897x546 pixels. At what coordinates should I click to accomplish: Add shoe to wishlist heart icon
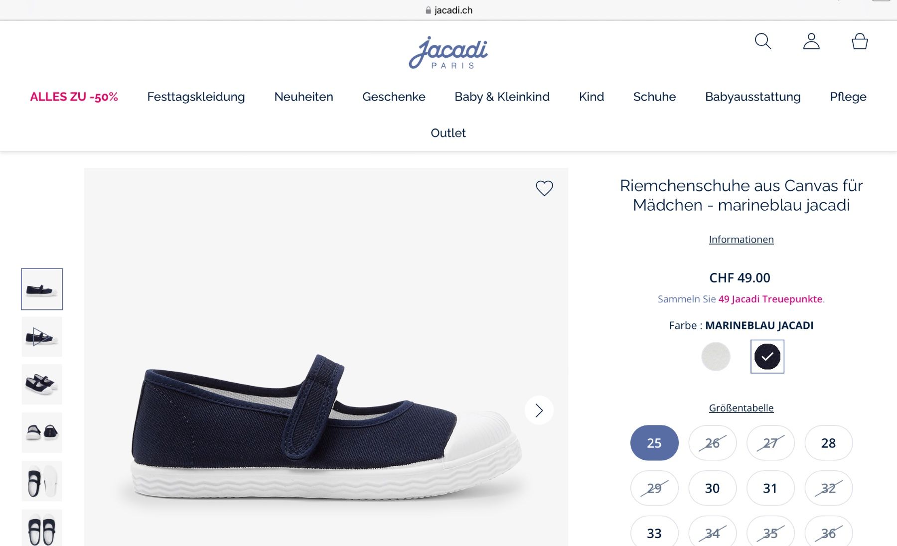point(544,188)
